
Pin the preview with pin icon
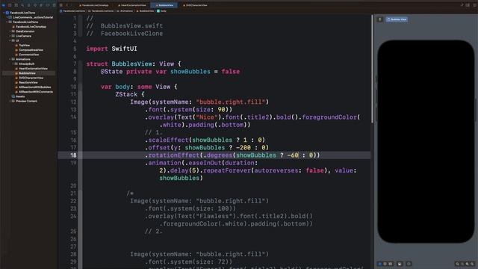point(380,19)
